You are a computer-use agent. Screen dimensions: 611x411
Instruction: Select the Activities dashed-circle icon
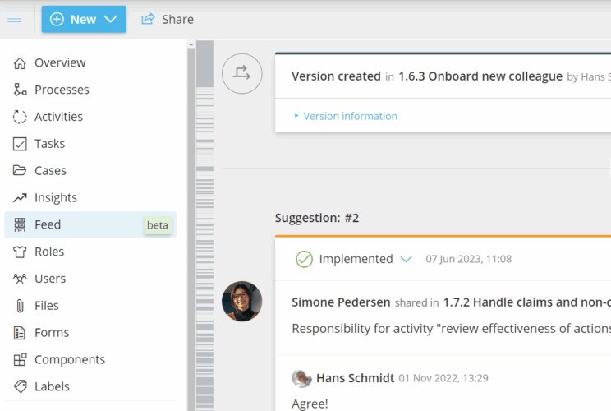point(20,117)
